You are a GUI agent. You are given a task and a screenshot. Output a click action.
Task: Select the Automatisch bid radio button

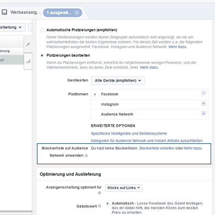click(108, 203)
